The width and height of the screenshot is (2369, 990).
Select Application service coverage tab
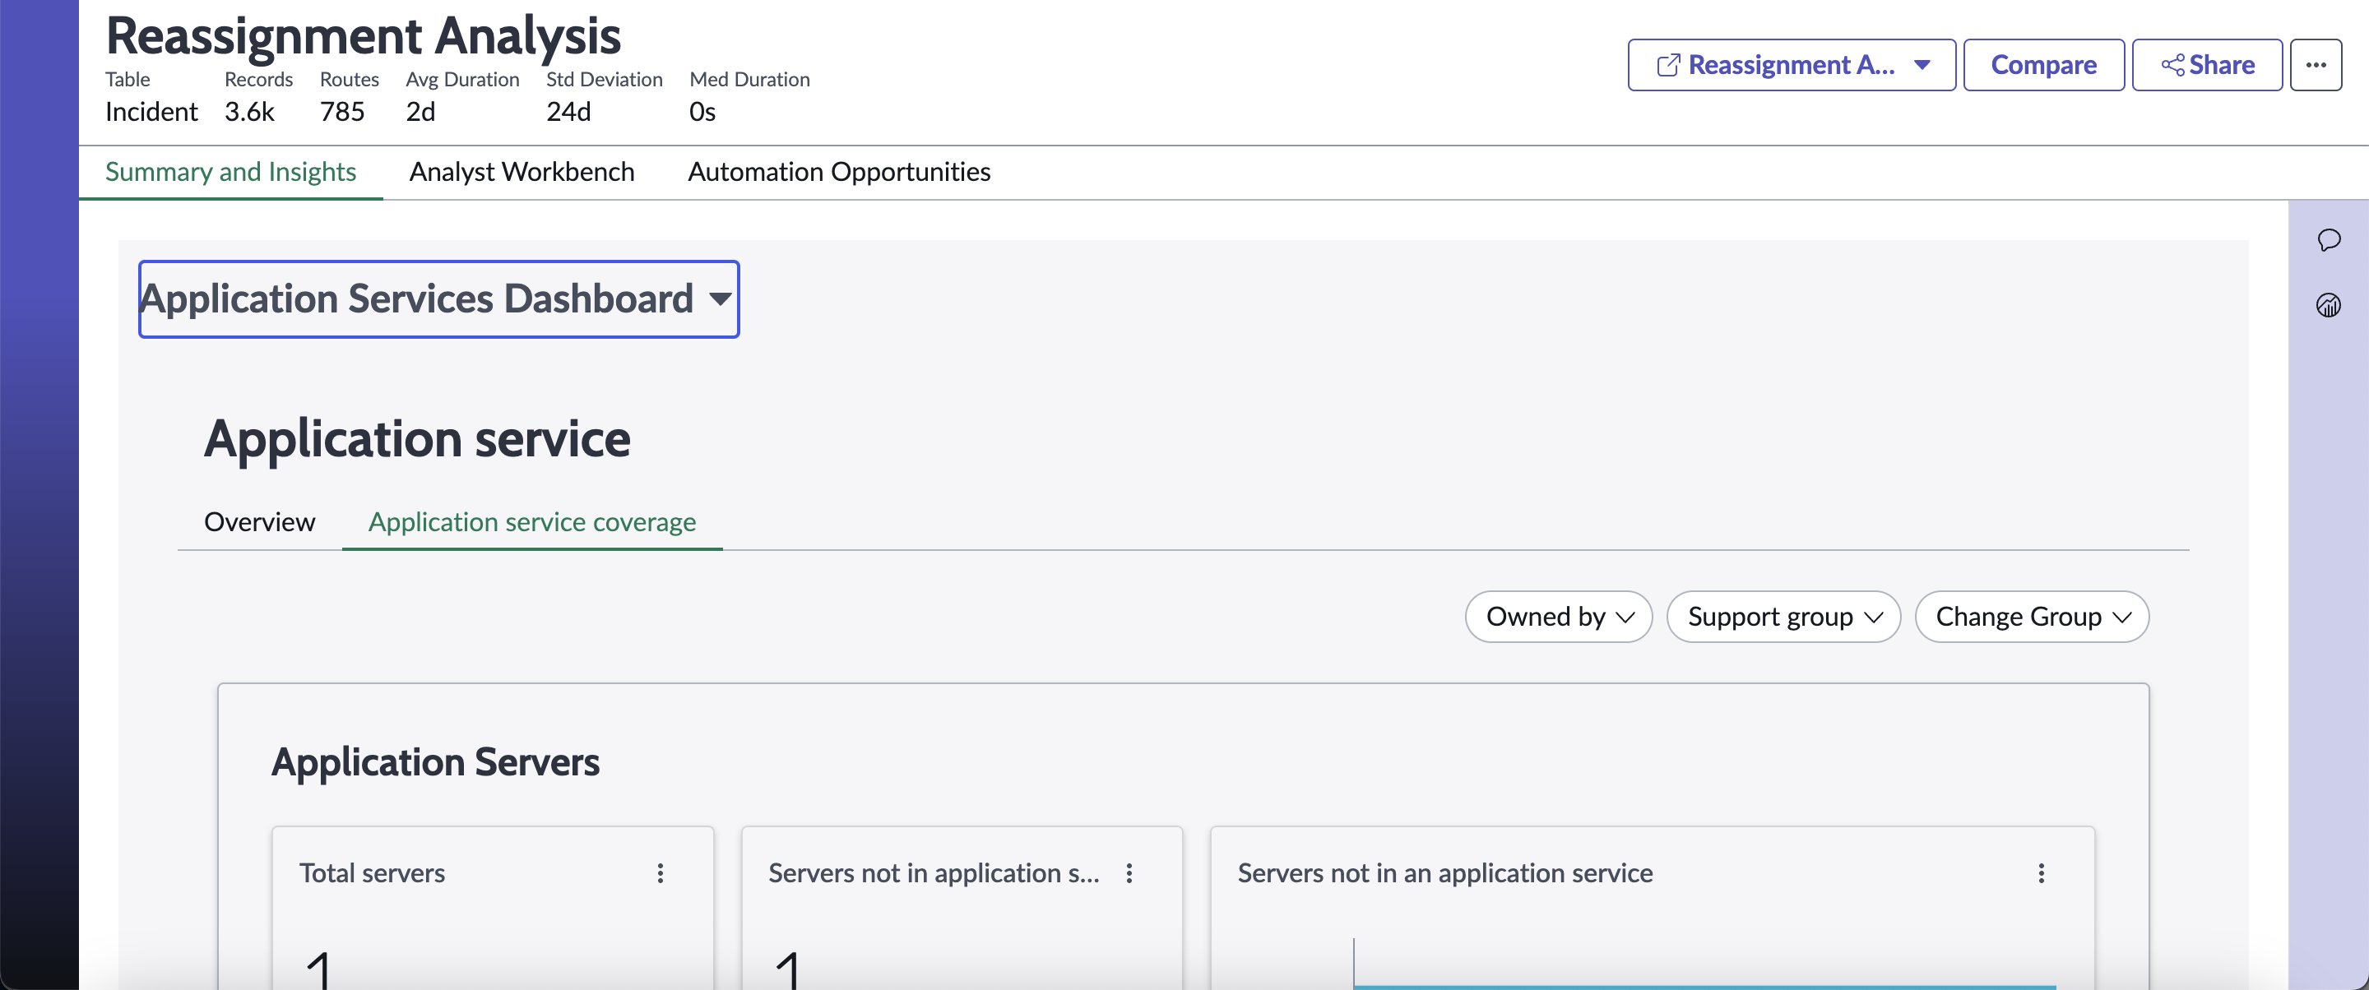(x=532, y=522)
